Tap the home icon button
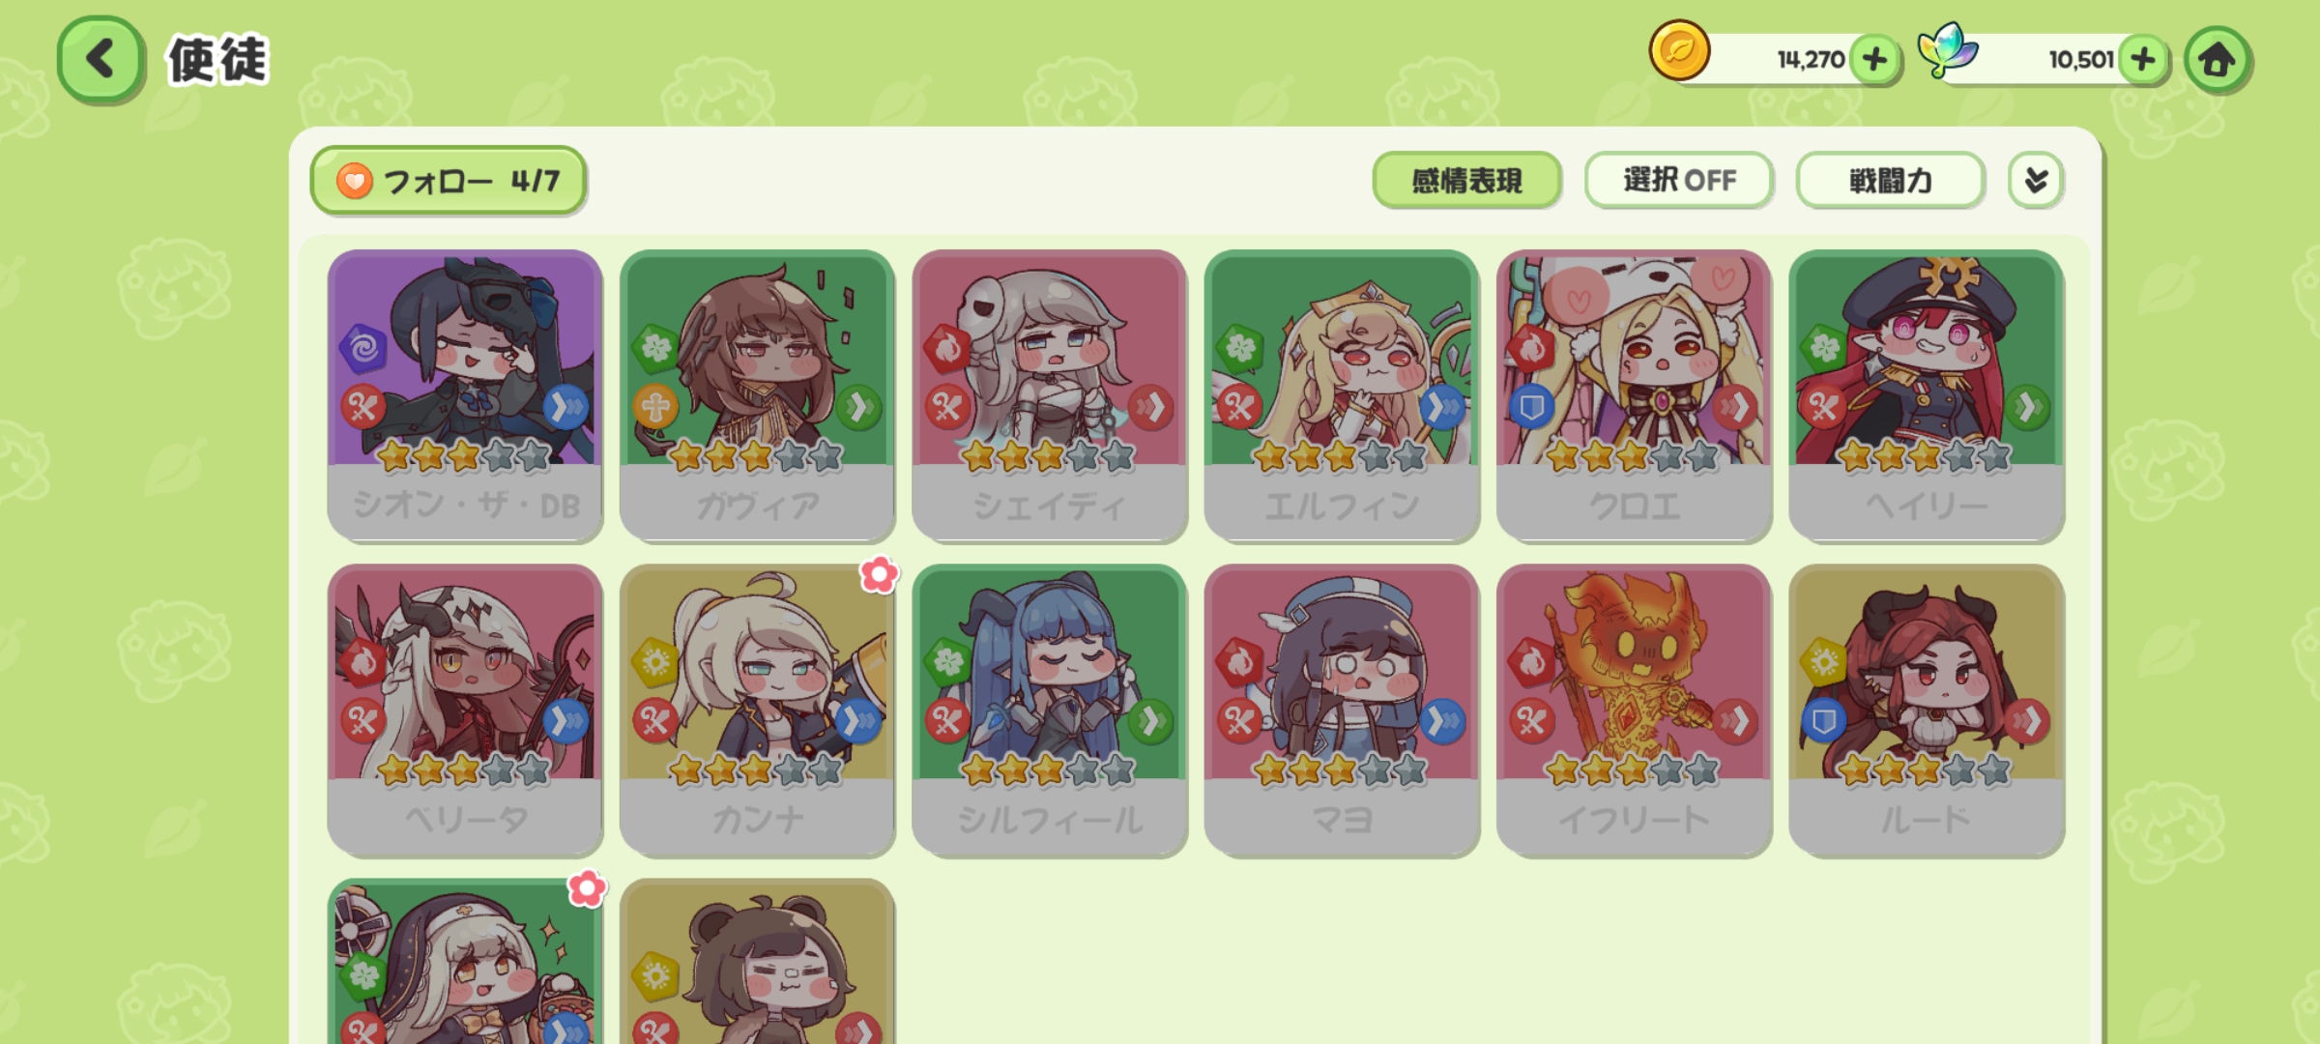This screenshot has width=2320, height=1044. point(2218,60)
